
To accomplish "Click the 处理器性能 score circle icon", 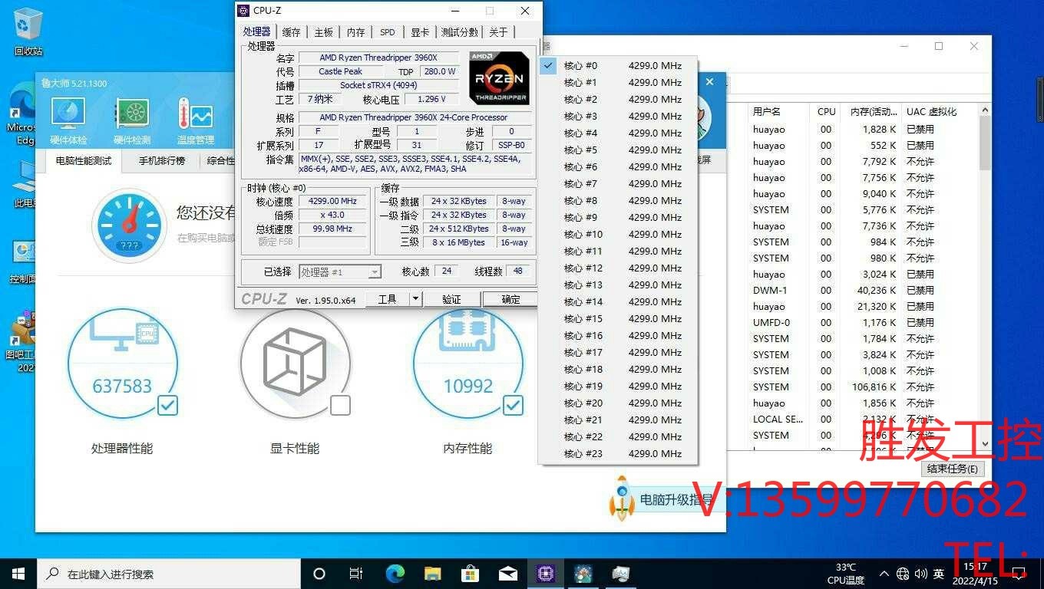I will pos(123,363).
